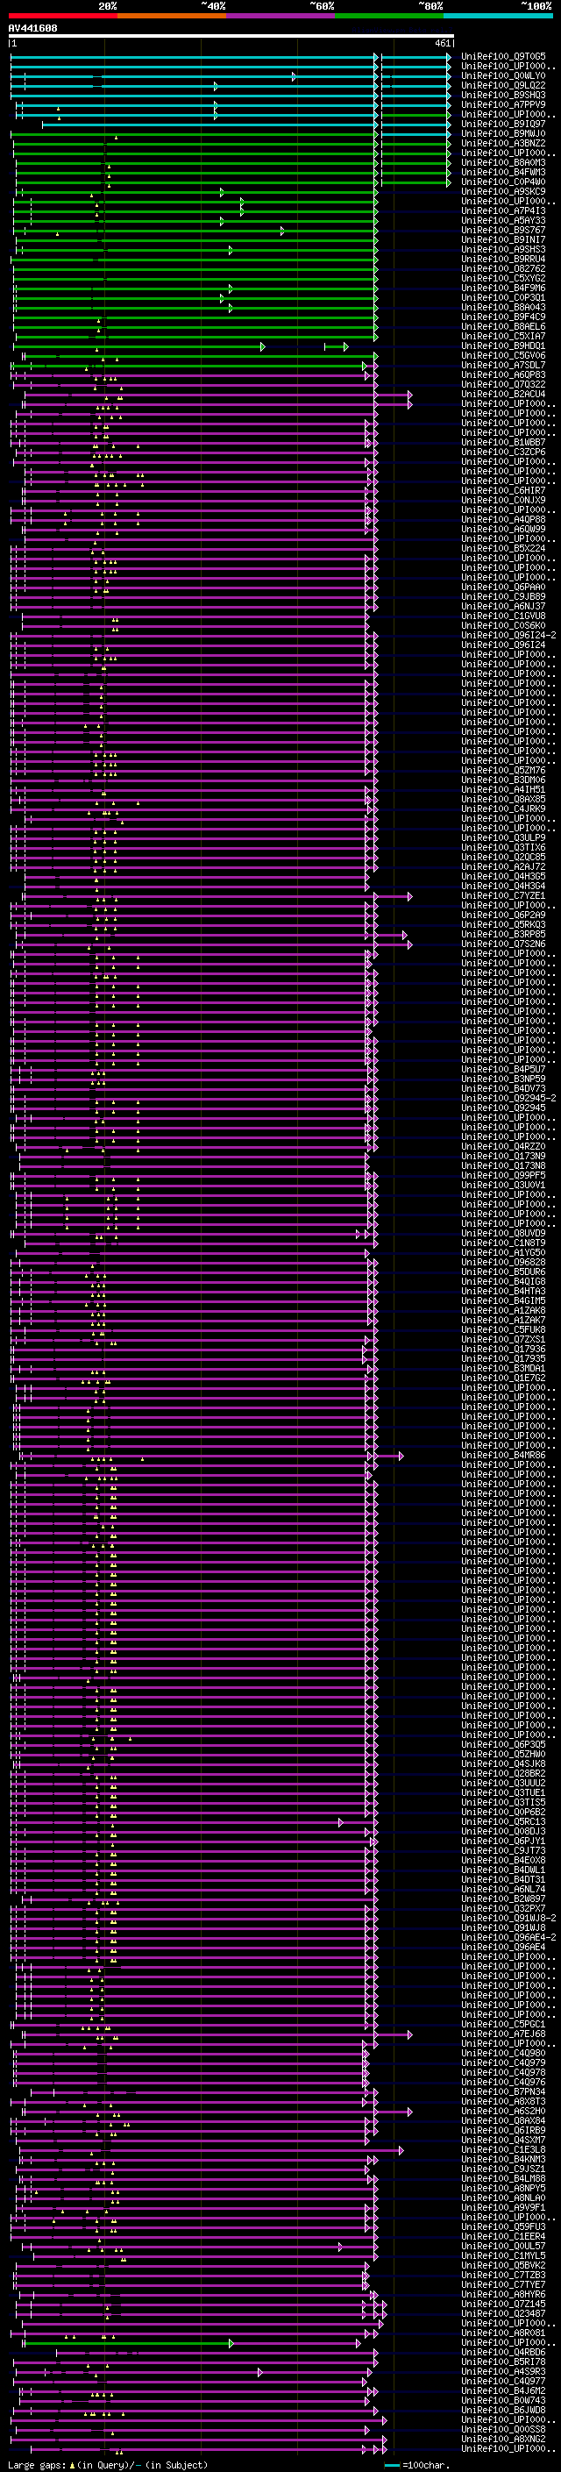Select the UniRef100_B4E0X8 label
This screenshot has height=2472, width=561.
(503, 1860)
